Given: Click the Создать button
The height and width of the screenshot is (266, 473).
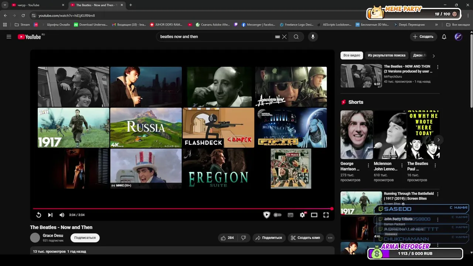Looking at the screenshot, I should [x=423, y=37].
